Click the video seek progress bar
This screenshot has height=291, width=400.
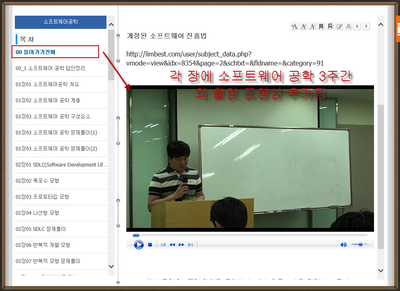[250, 235]
